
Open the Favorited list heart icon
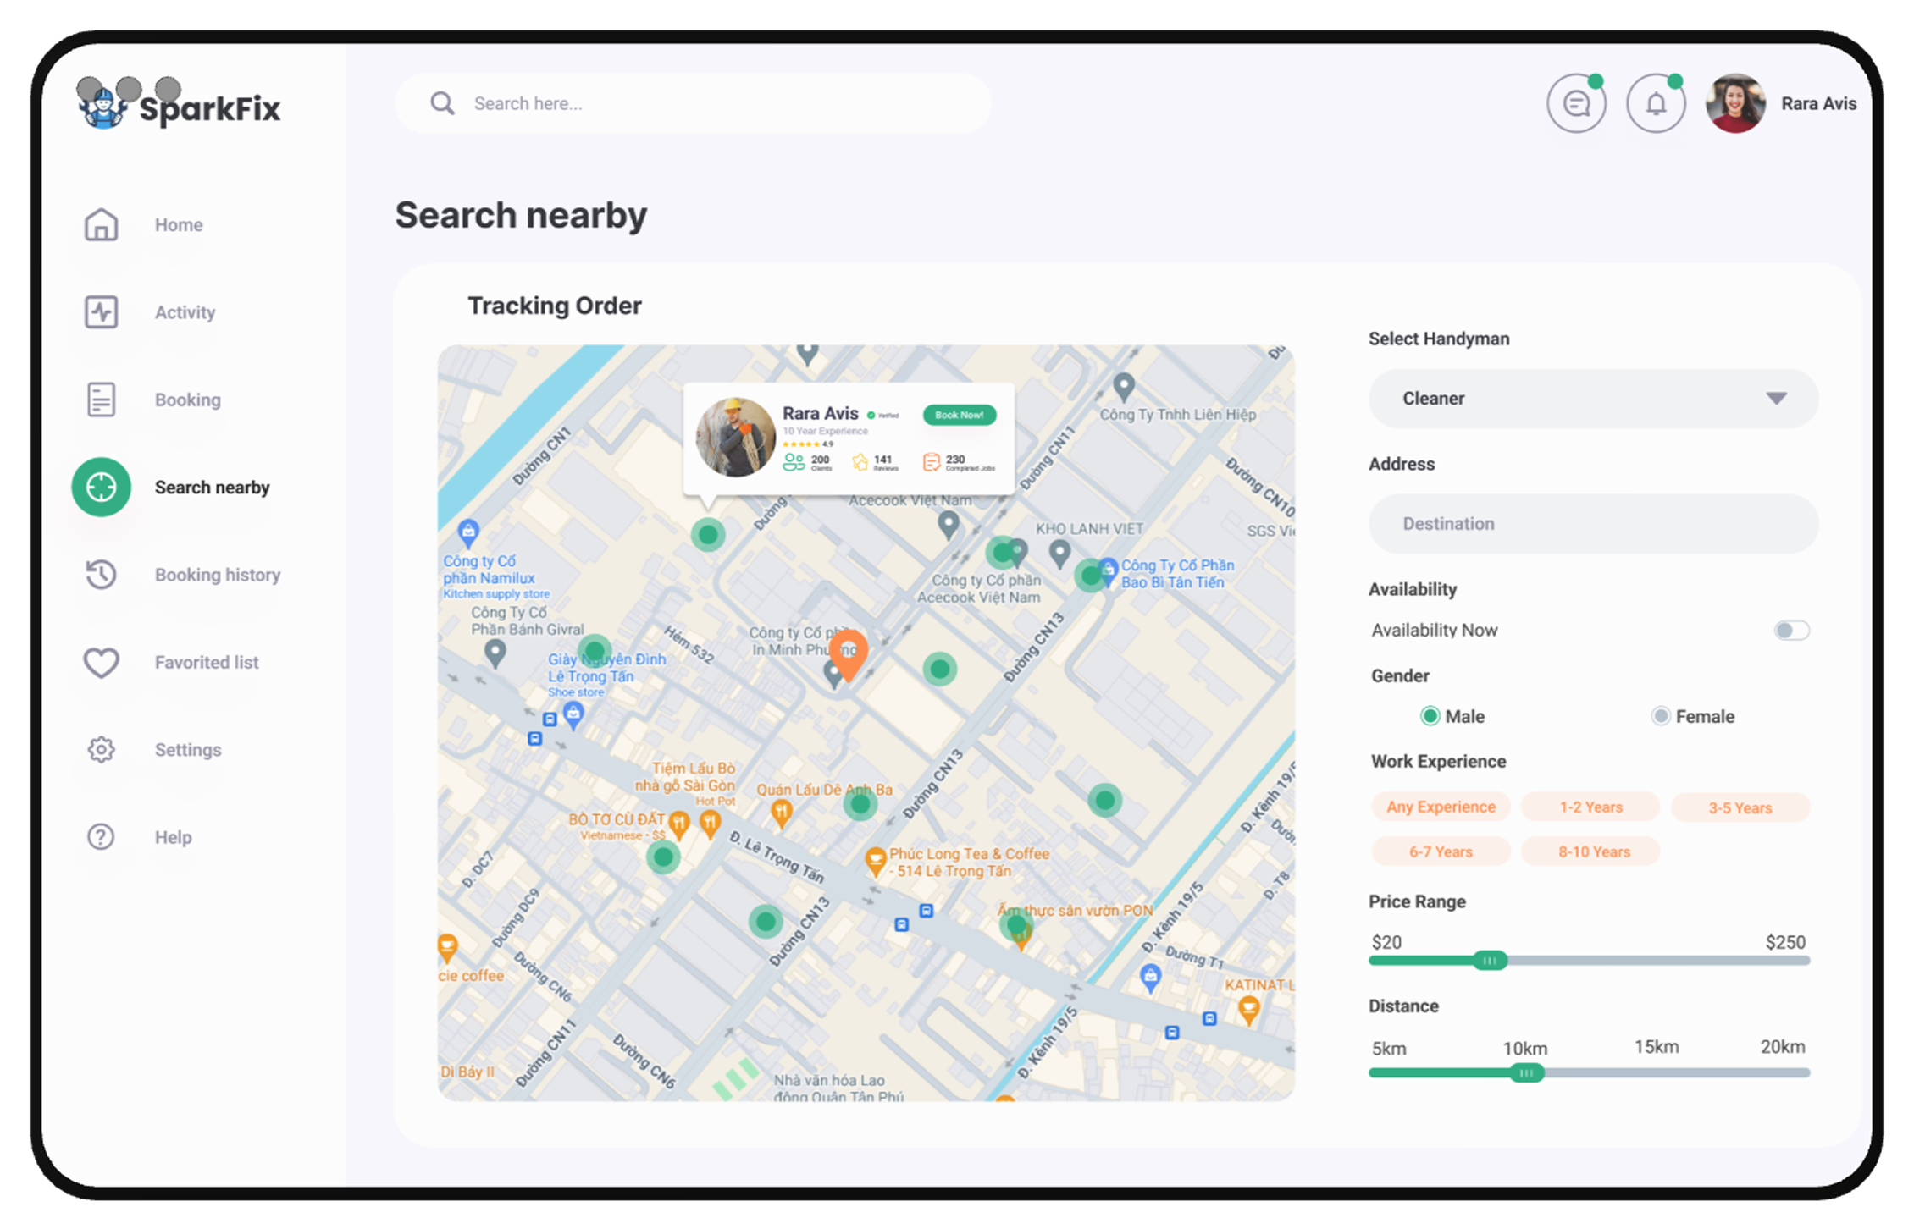click(101, 663)
